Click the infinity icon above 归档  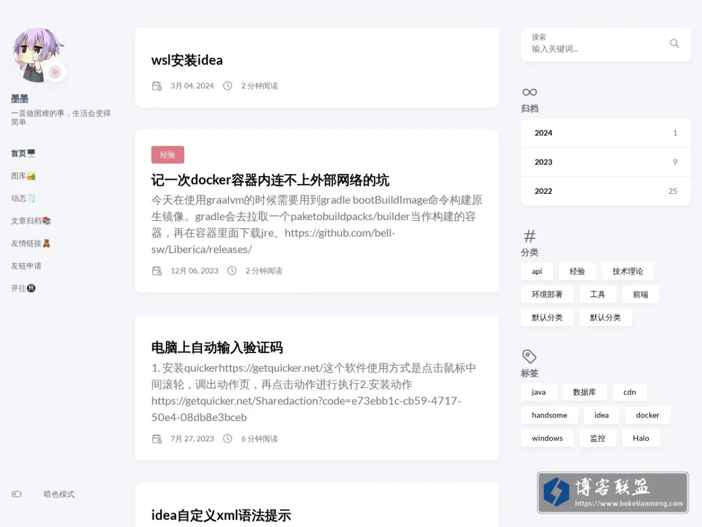tap(529, 93)
